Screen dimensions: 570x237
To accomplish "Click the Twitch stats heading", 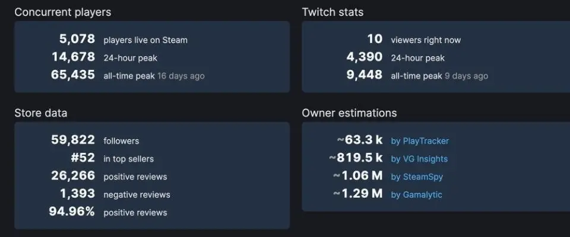I will point(332,12).
